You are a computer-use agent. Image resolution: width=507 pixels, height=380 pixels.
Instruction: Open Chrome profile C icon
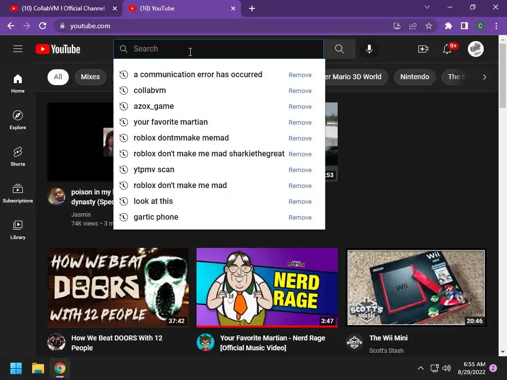480,26
